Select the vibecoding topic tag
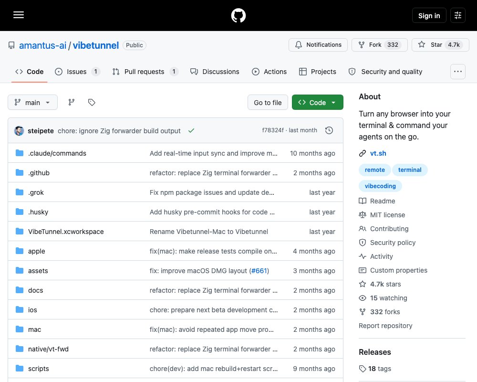The image size is (477, 382). [x=380, y=186]
